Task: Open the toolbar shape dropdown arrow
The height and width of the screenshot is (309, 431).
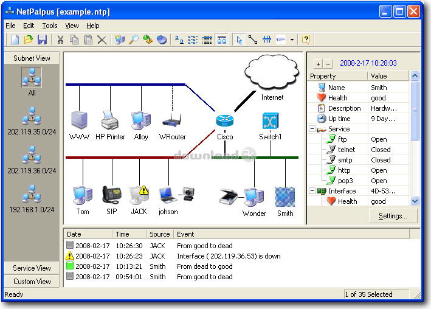Action: pyautogui.click(x=292, y=40)
